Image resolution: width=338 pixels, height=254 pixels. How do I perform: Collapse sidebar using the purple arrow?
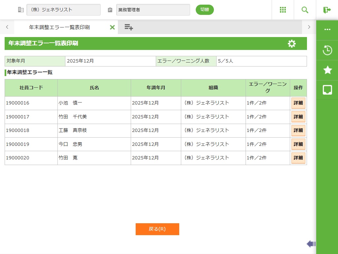pos(311,244)
